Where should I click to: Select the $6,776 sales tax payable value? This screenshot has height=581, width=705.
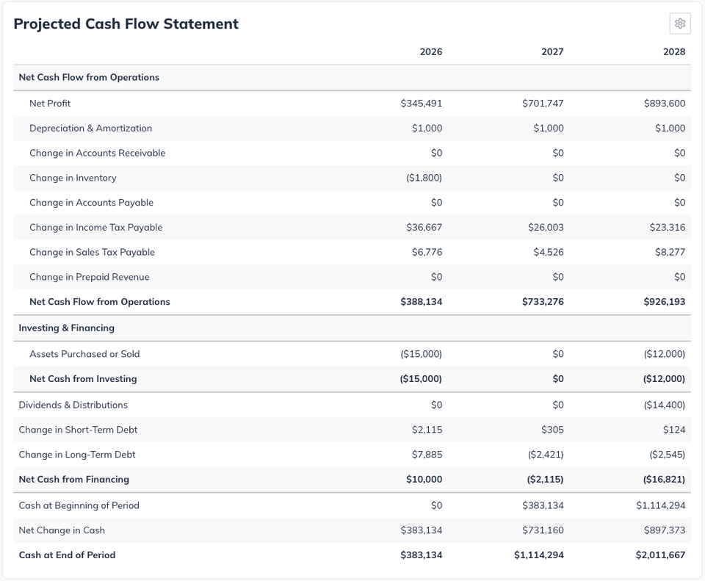click(x=427, y=252)
